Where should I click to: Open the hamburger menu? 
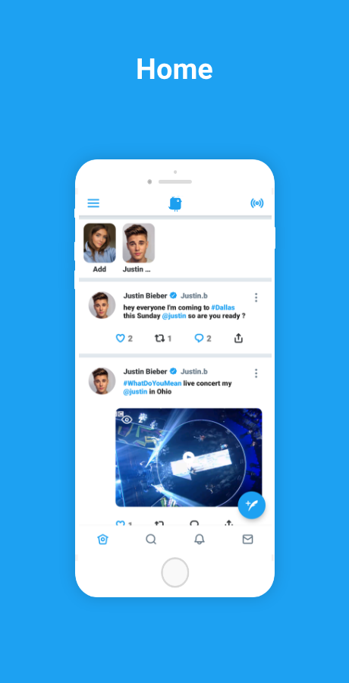click(x=93, y=203)
